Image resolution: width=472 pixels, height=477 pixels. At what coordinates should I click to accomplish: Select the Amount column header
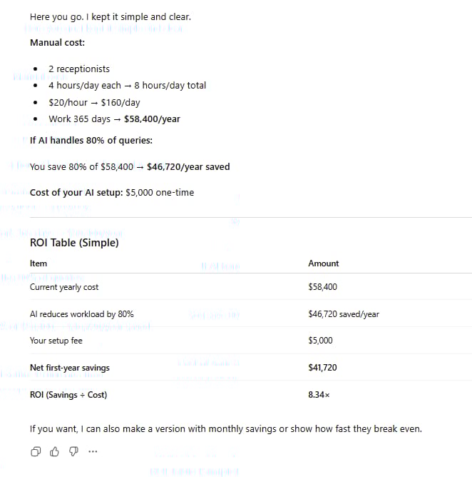324,263
